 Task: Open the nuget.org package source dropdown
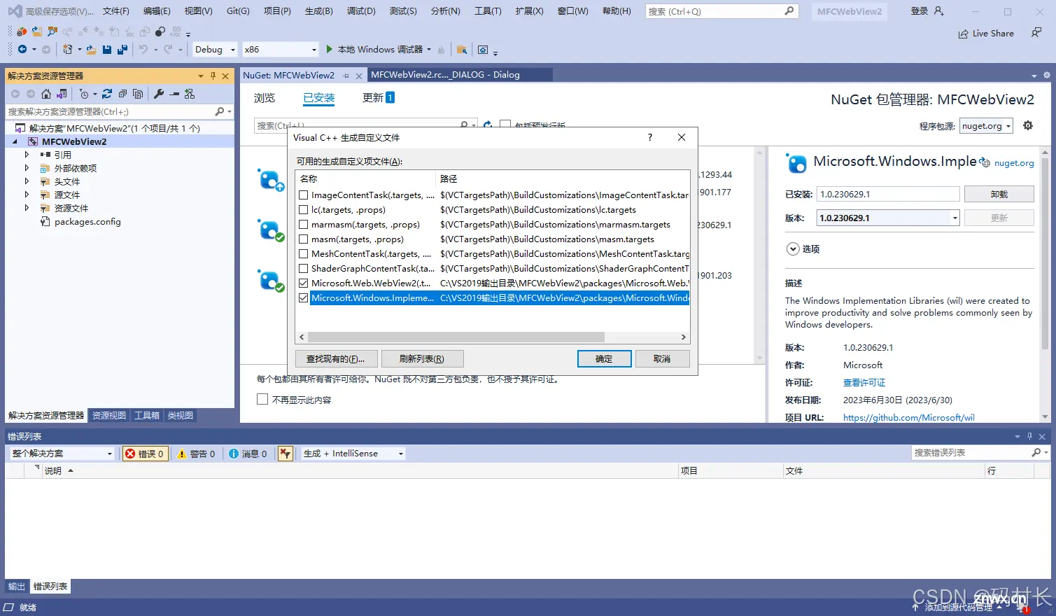(986, 126)
